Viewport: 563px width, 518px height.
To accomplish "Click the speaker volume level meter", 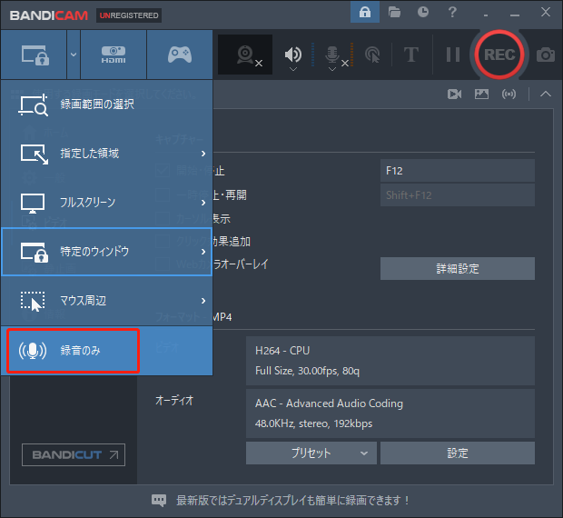I will pos(312,55).
